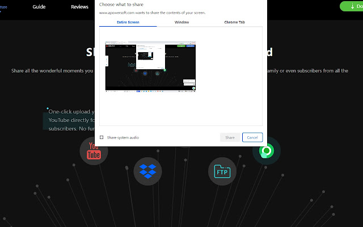Enable the Share system audio checkbox
Image resolution: width=363 pixels, height=227 pixels.
102,137
